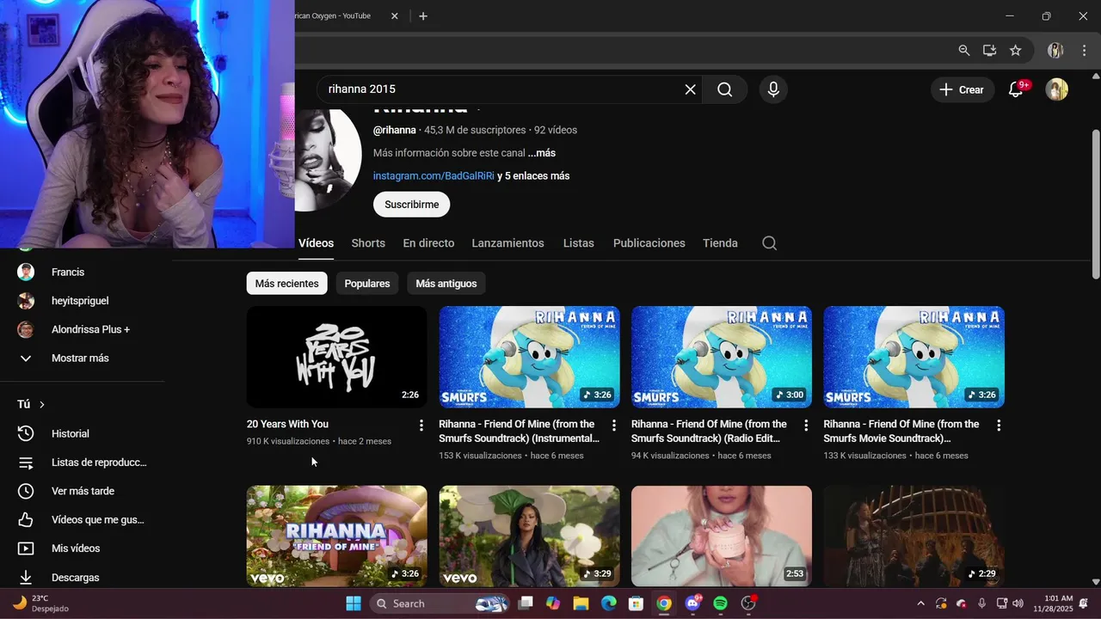The image size is (1101, 619).
Task: Select the Populares filter chip
Action: click(x=367, y=284)
